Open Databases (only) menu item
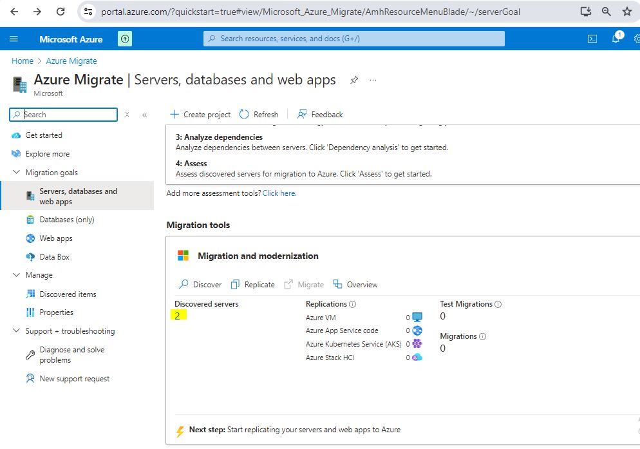Screen dimensions: 640x449 (66, 220)
